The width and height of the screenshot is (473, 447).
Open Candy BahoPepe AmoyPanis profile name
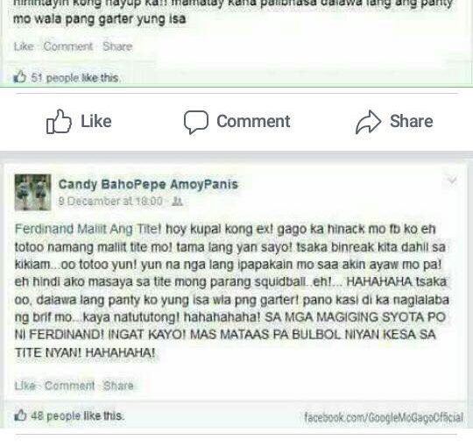pos(148,184)
